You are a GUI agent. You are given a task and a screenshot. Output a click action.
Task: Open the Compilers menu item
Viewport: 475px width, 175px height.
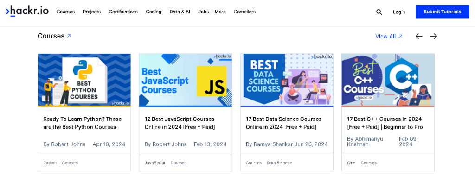tap(245, 12)
